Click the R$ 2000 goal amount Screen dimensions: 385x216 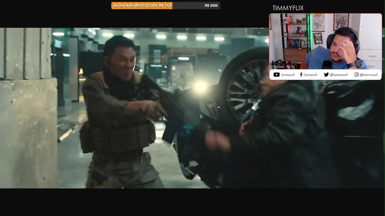click(x=211, y=6)
